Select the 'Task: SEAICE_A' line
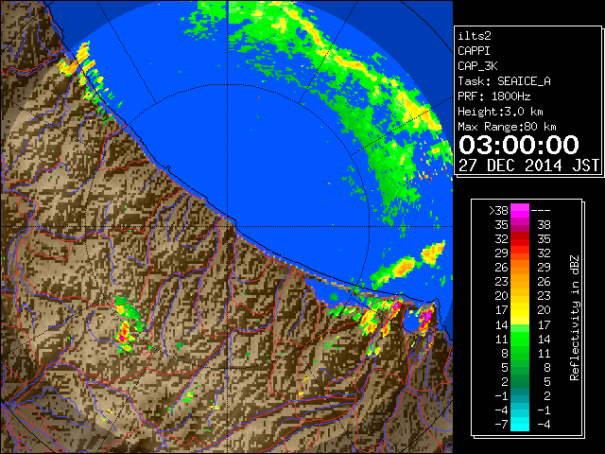Viewport: 605px width, 454px height. pos(504,81)
